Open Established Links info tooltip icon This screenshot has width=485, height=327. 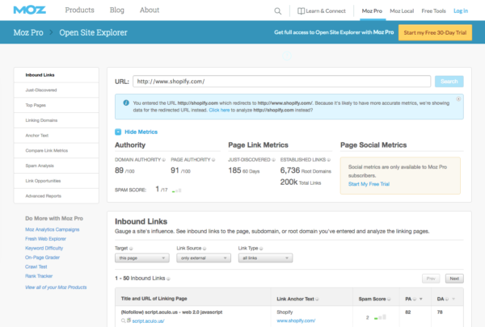coord(329,160)
